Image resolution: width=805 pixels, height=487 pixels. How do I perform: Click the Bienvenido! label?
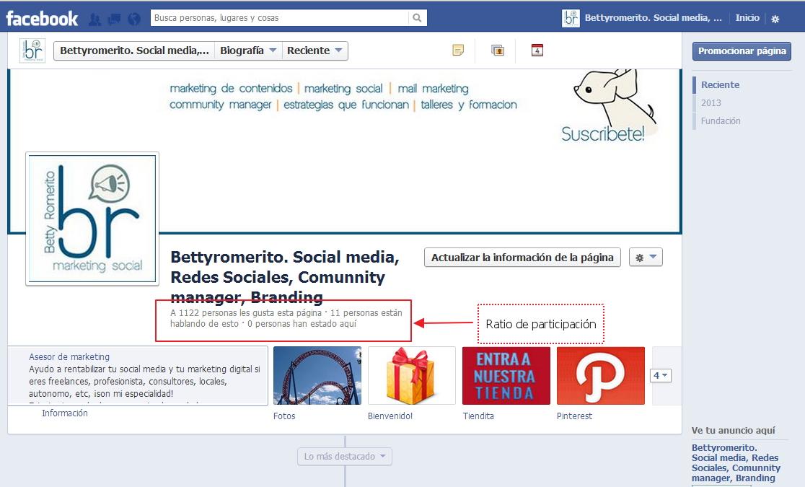[x=390, y=416]
